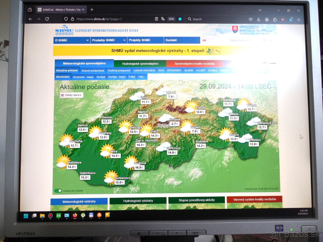Image resolution: width=323 pixels, height=242 pixels.
Task: Open the Windows Start menu
Action: pyautogui.click(x=26, y=216)
